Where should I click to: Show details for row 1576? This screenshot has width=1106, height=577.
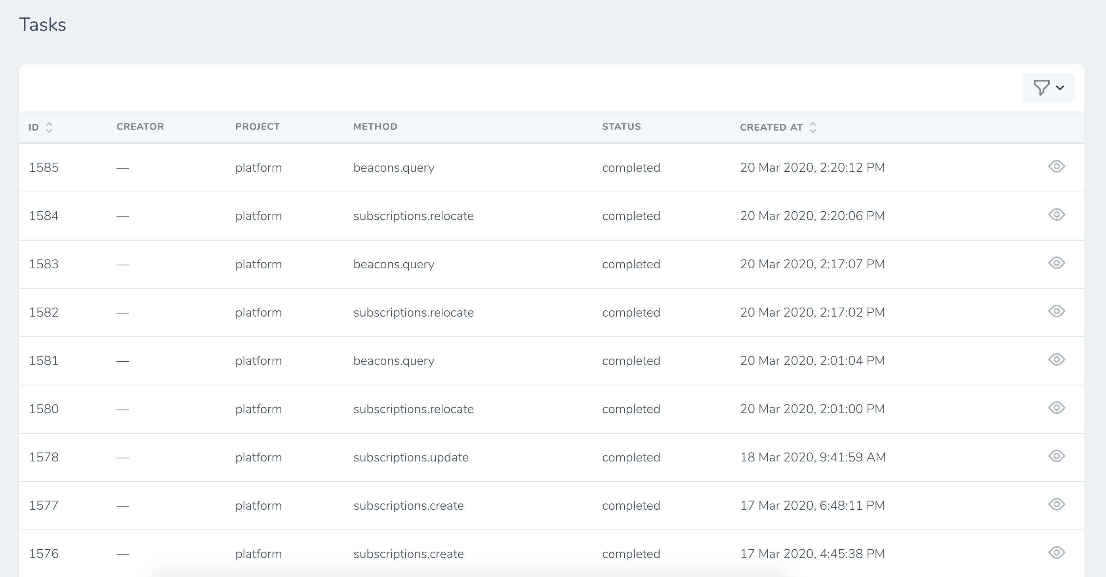1056,553
